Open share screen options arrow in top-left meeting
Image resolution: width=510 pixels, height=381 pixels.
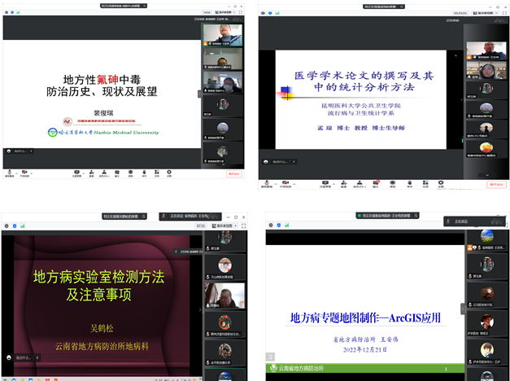[84, 173]
